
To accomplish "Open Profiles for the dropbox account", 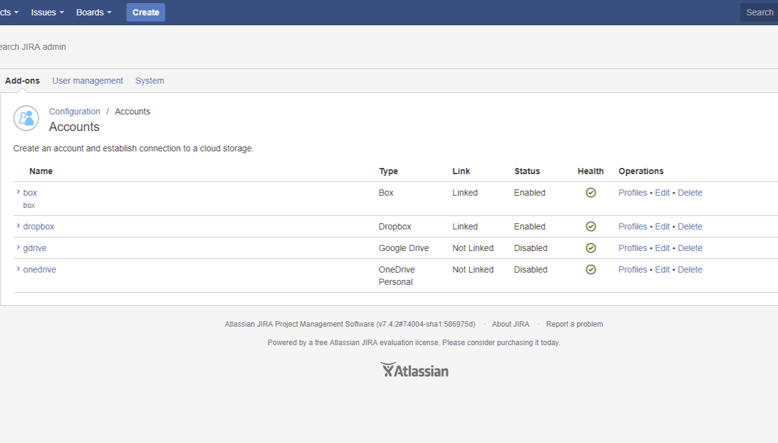I will [x=633, y=226].
